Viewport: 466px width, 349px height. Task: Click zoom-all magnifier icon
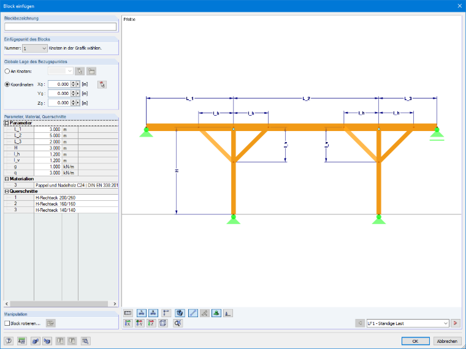tap(178, 323)
